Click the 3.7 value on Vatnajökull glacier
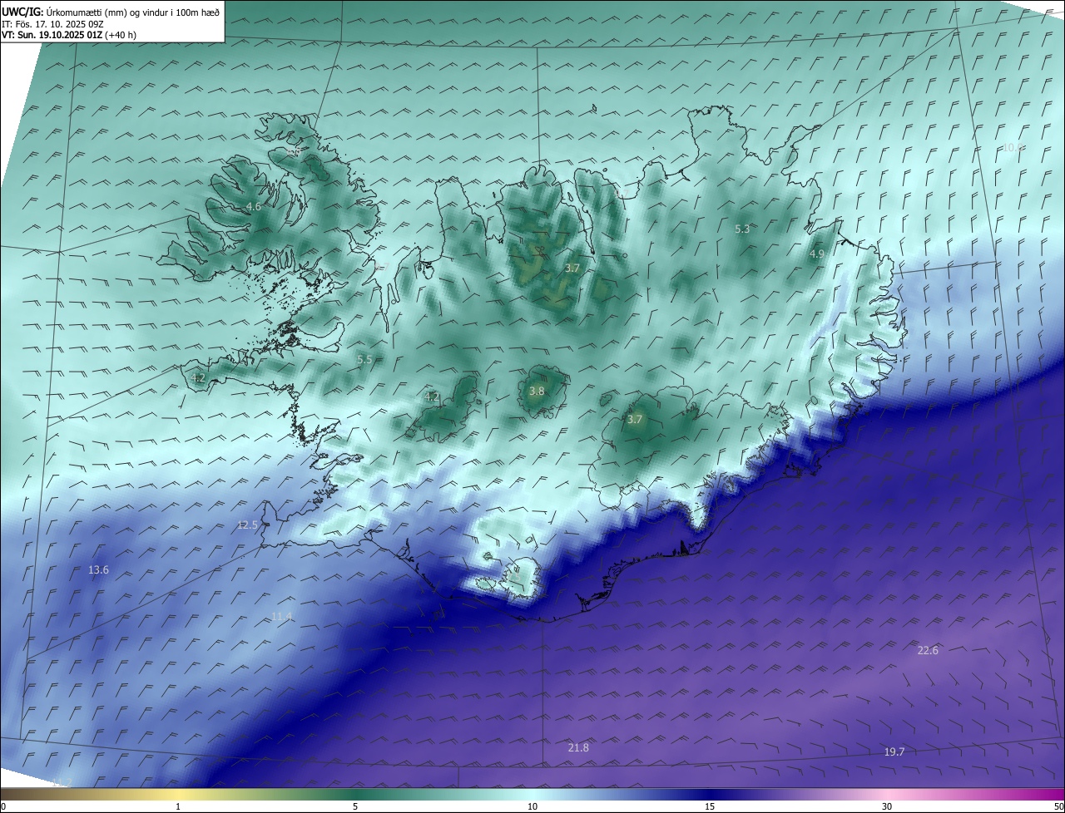The image size is (1065, 813). click(x=635, y=419)
